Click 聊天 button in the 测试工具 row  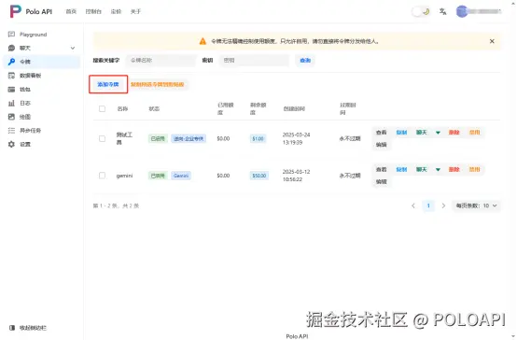coord(422,133)
